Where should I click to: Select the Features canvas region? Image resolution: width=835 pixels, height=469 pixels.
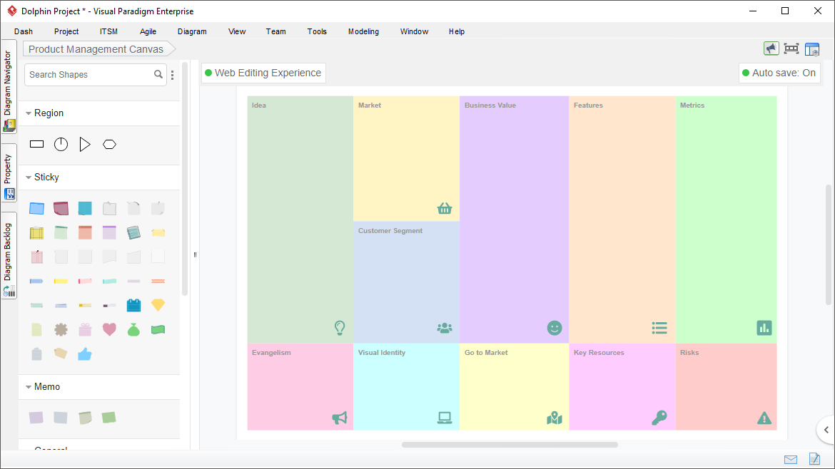pyautogui.click(x=622, y=220)
